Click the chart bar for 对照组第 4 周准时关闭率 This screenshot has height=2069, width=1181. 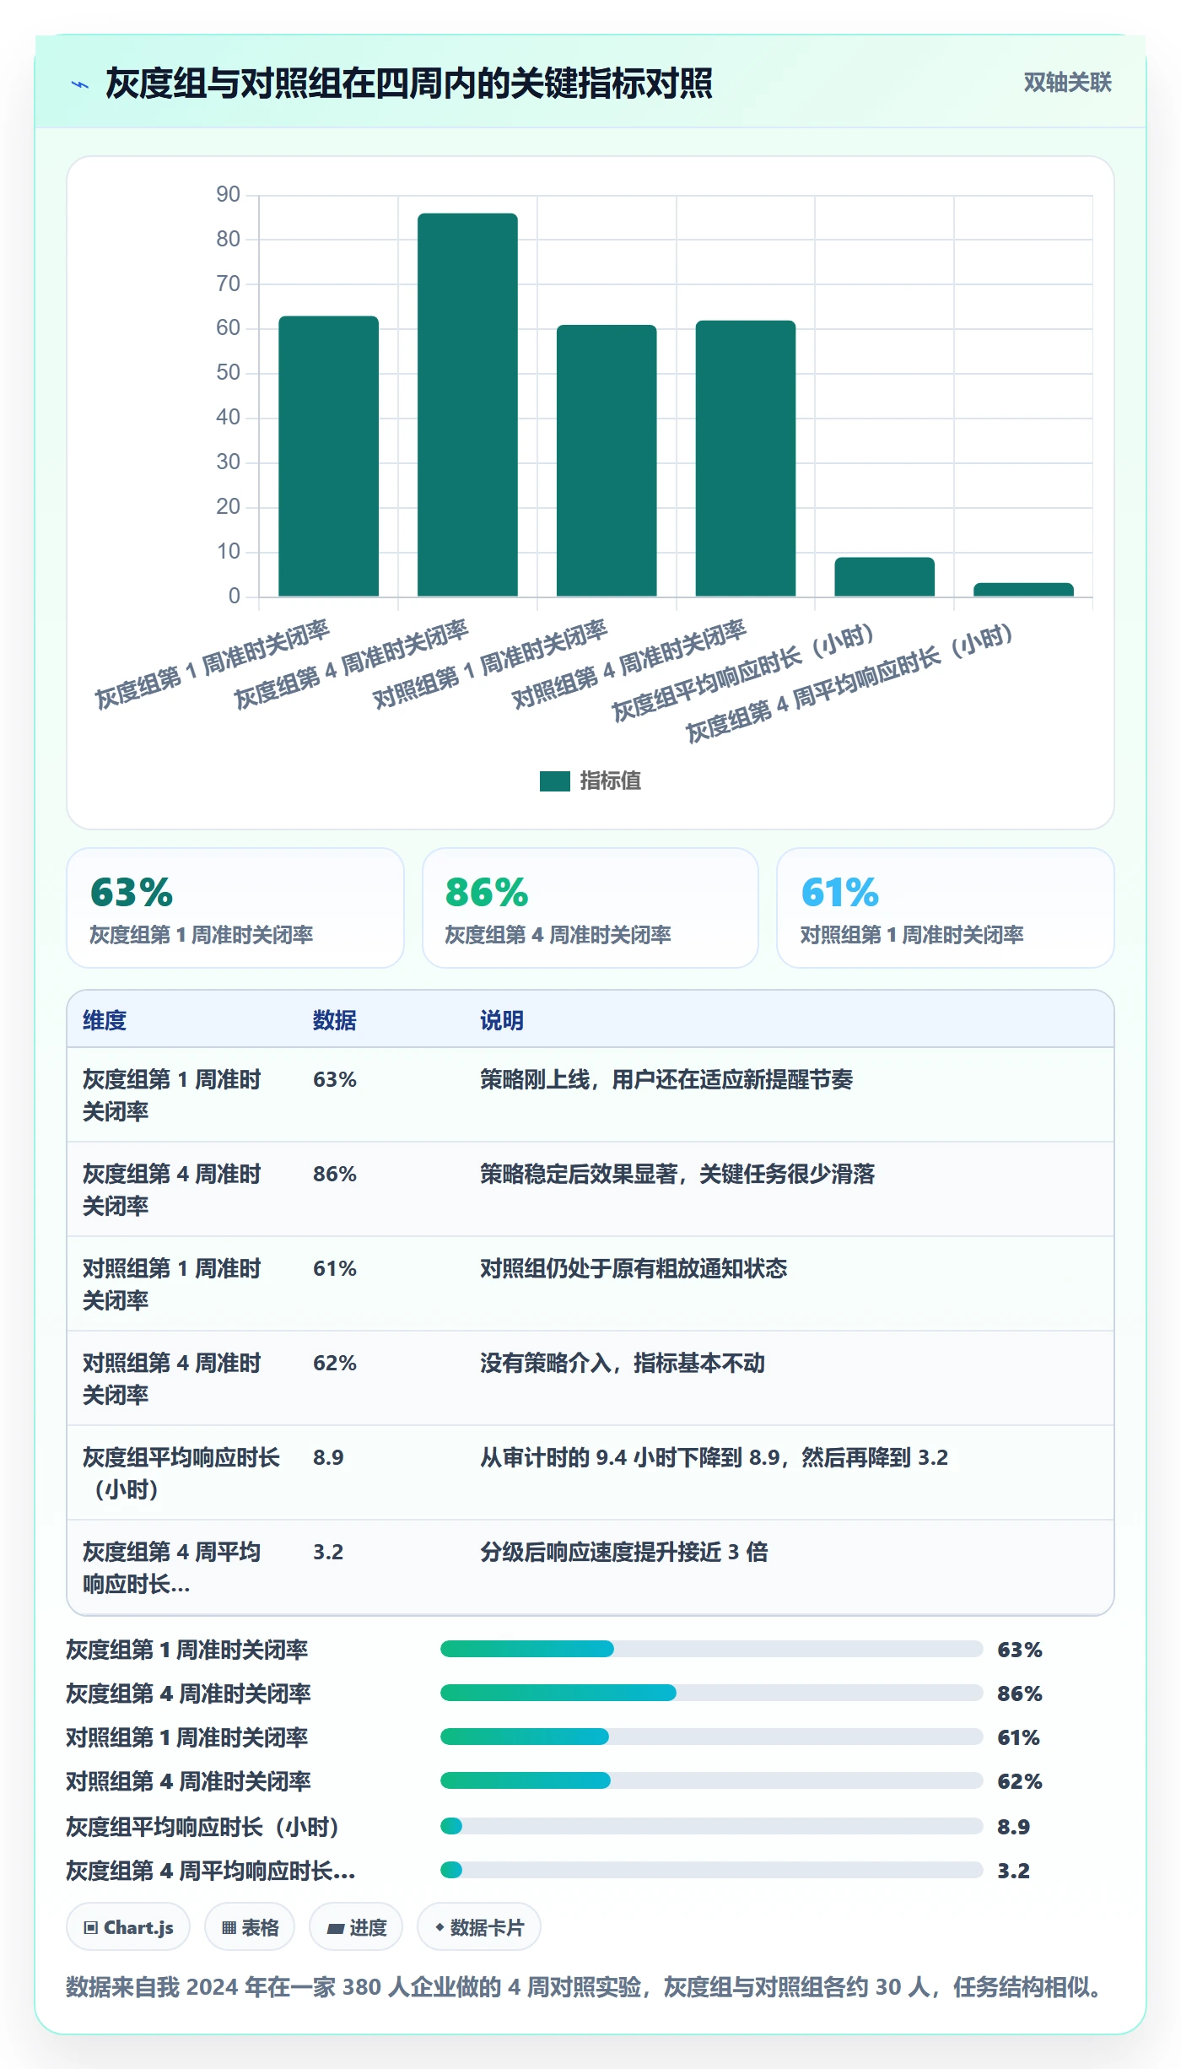746,458
